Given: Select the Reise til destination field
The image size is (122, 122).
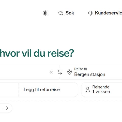Looking at the screenshot, I should click(x=91, y=72).
